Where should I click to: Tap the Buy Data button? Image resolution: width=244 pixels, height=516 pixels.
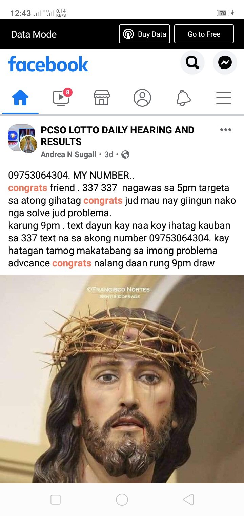pyautogui.click(x=145, y=34)
